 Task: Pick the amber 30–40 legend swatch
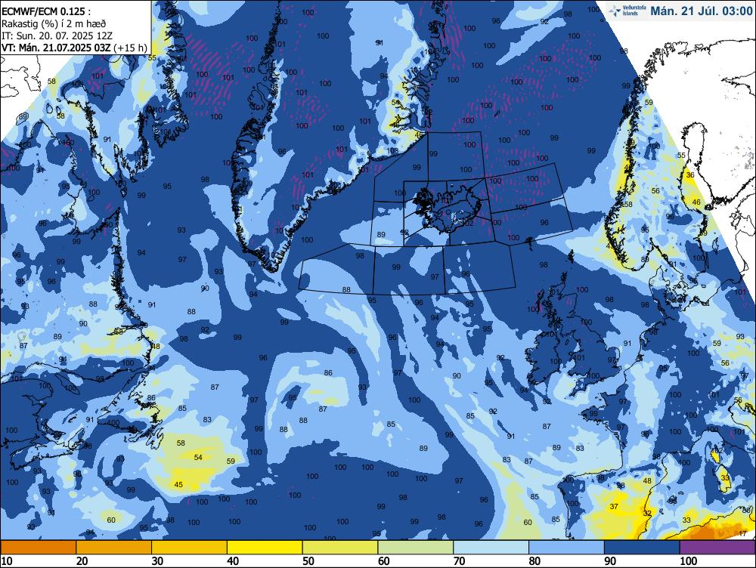tap(189, 548)
